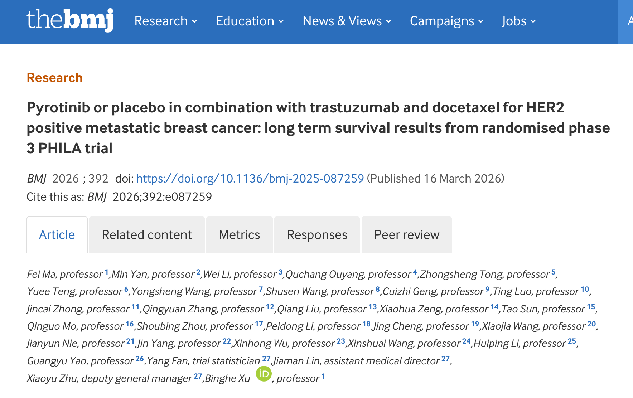View the Responses tab
Image resolution: width=633 pixels, height=398 pixels.
[317, 235]
